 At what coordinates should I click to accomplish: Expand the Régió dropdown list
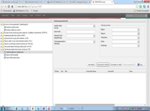tap(139, 29)
